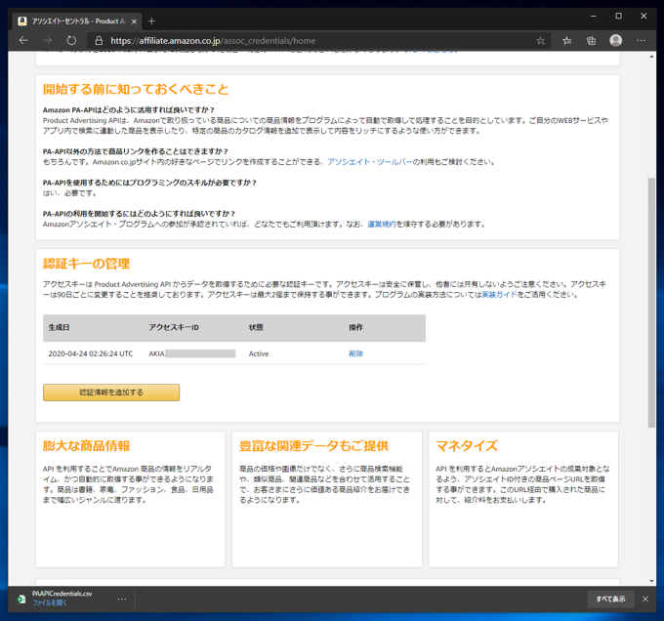664x621 pixels.
Task: Close the download bar
Action: [x=645, y=599]
